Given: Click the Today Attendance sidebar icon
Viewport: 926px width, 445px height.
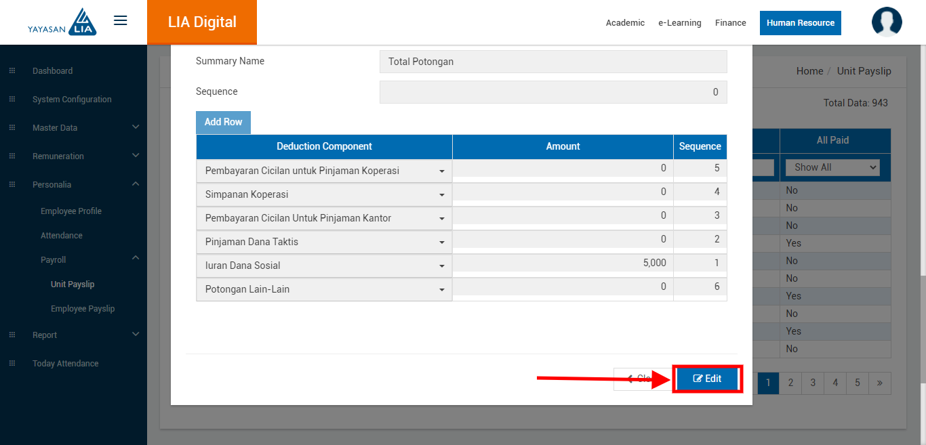Looking at the screenshot, I should (x=12, y=364).
